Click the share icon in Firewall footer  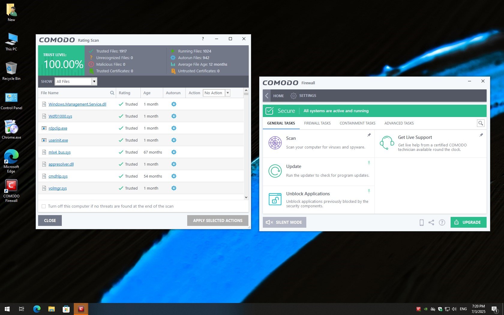431,222
